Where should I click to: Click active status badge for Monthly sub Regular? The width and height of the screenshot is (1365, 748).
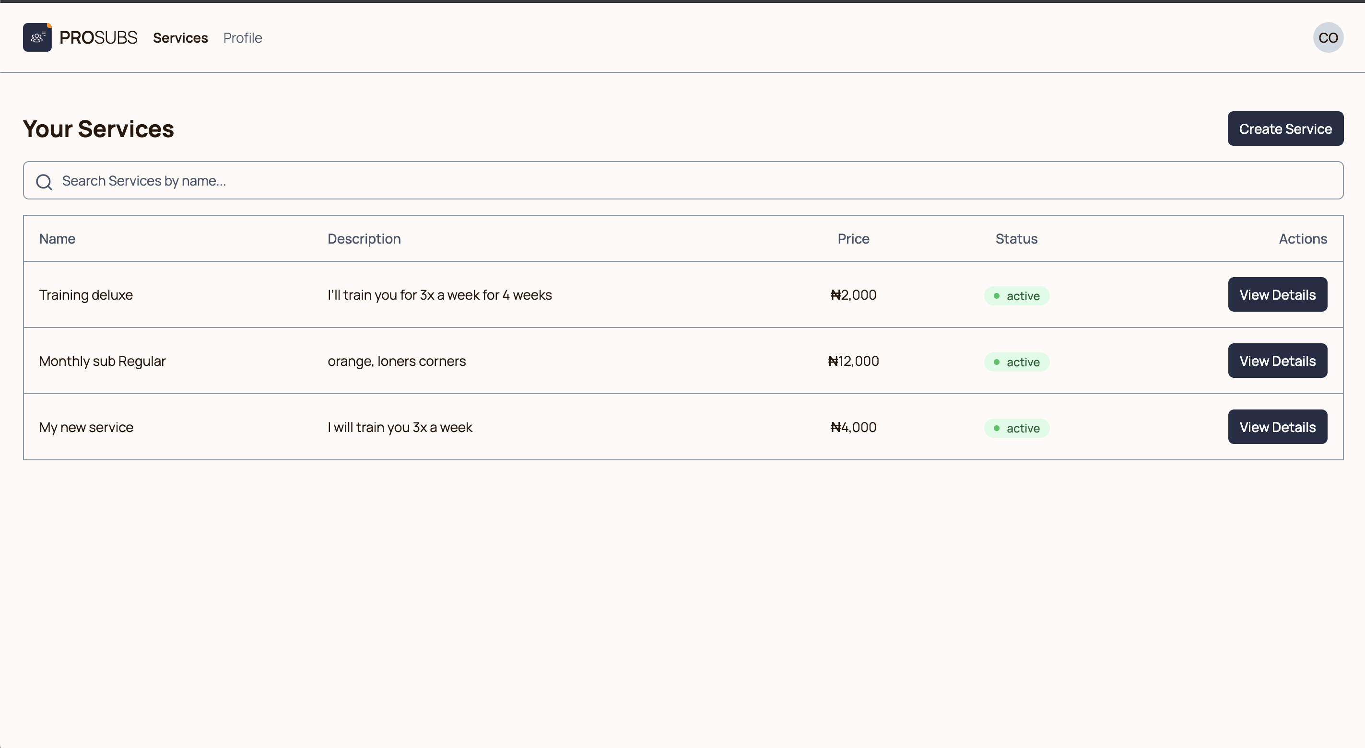click(x=1016, y=362)
